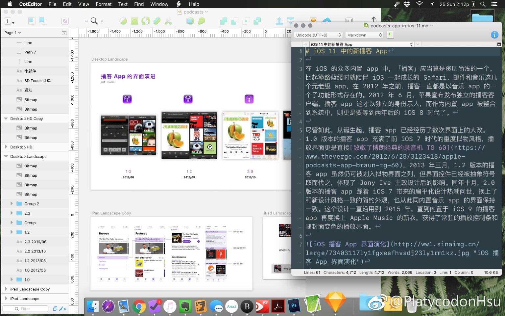Open the Format menu

(103, 4)
